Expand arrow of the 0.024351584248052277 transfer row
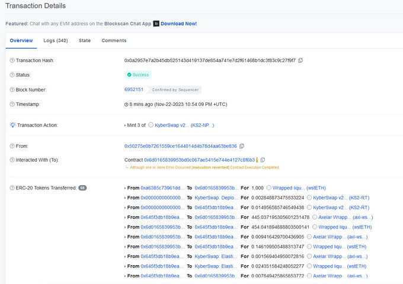This screenshot has width=403, height=284. [125, 266]
